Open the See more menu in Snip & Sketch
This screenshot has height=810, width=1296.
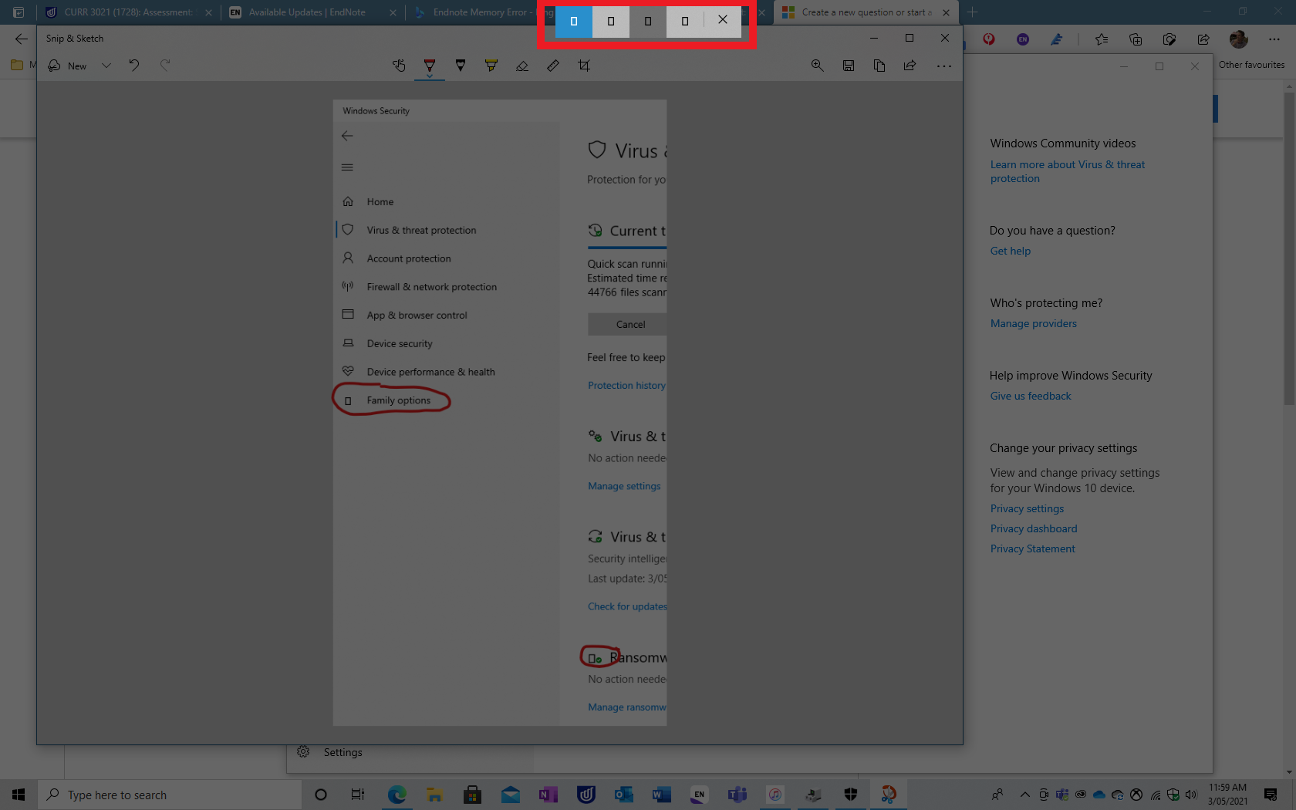tap(944, 66)
